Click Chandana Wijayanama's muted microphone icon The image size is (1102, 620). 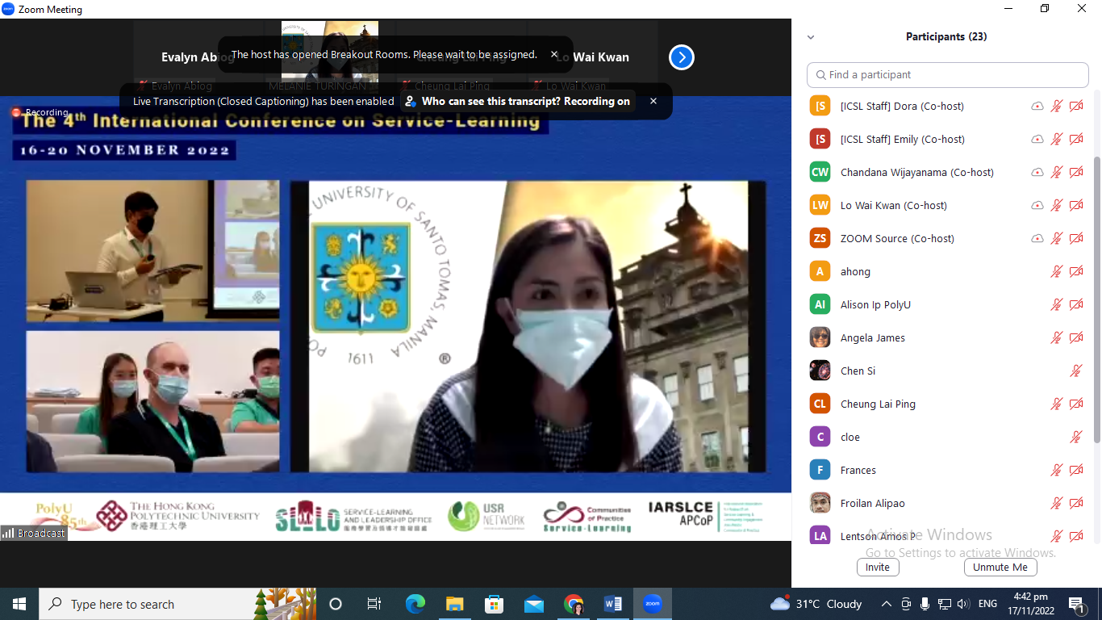coord(1057,172)
